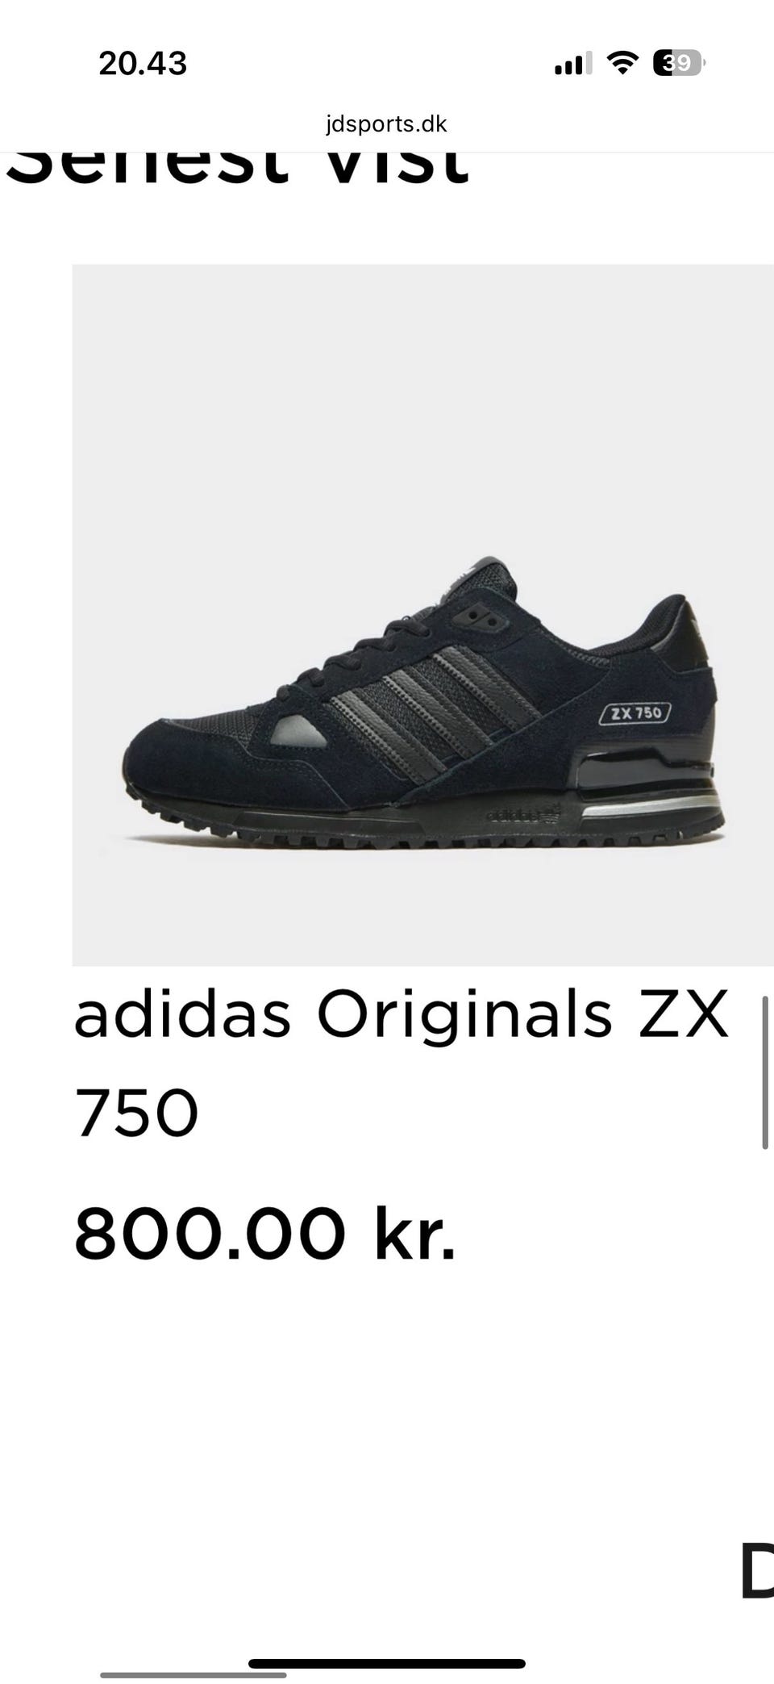Tap the cellular signal strength icon
This screenshot has width=774, height=1684.
573,63
